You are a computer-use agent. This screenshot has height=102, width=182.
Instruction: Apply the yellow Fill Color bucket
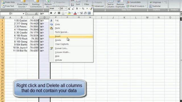click(x=69, y=13)
